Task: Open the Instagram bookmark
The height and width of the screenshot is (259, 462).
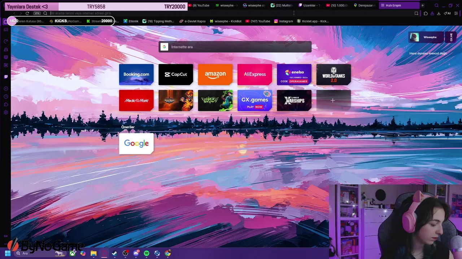Action: pyautogui.click(x=283, y=21)
